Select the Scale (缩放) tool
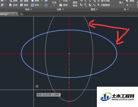The width and height of the screenshot is (138, 107). (x=24, y=5)
